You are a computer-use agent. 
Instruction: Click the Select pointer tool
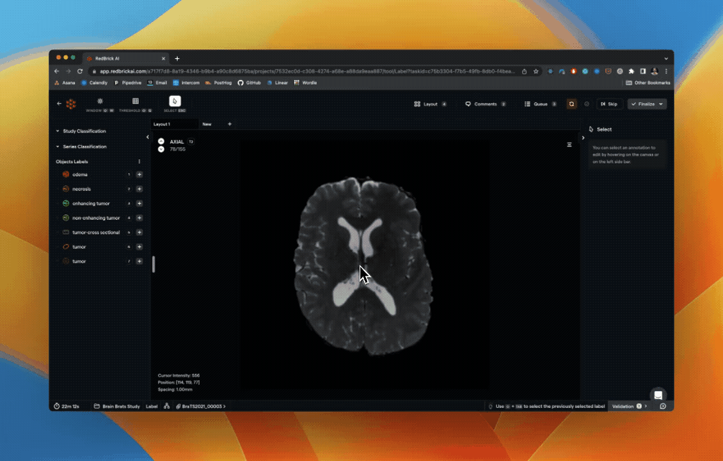pyautogui.click(x=175, y=102)
